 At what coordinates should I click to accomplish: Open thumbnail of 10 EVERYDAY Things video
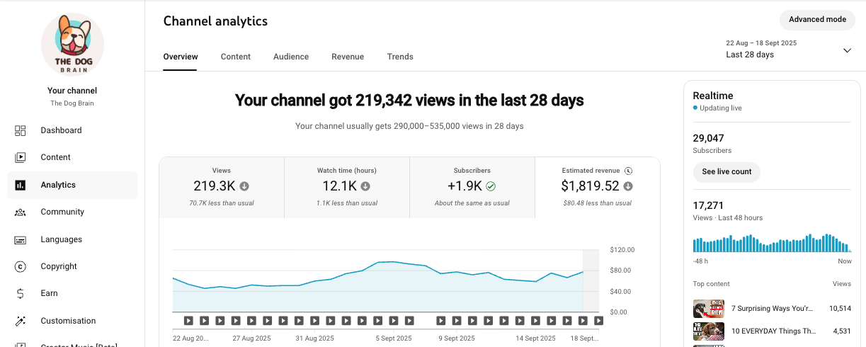(708, 331)
